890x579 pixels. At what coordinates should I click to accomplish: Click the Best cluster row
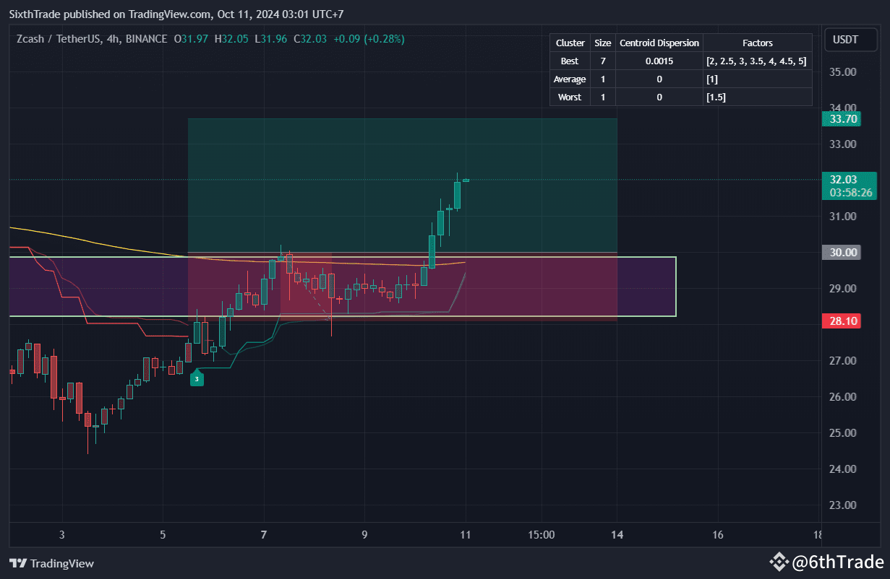pyautogui.click(x=570, y=61)
